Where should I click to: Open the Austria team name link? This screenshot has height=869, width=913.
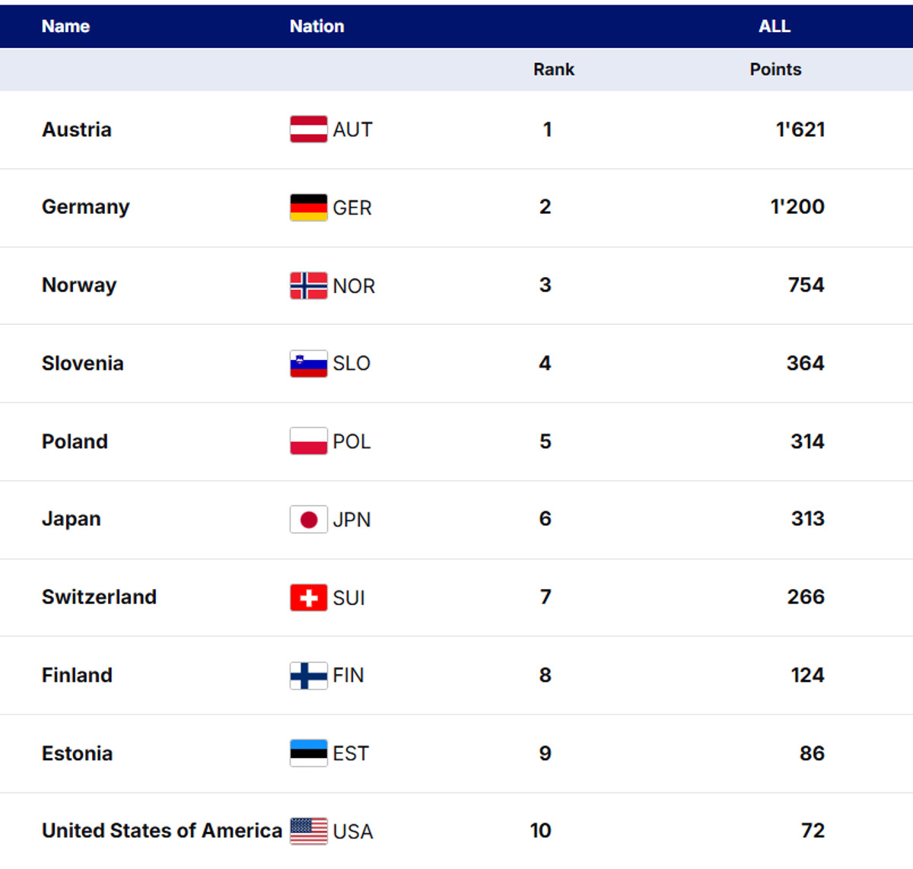click(x=77, y=129)
